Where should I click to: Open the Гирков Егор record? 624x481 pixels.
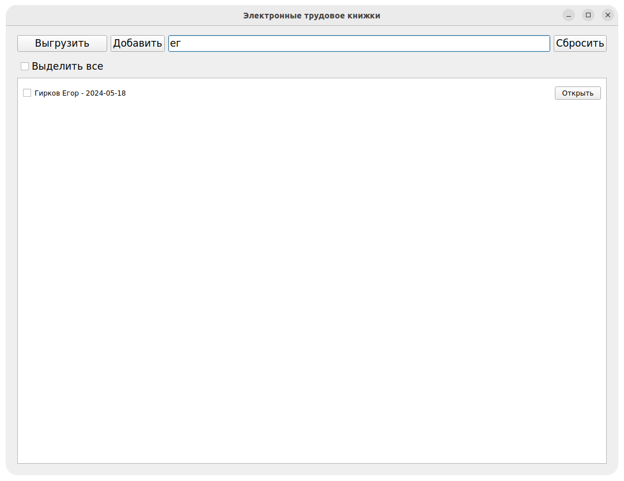tap(577, 93)
